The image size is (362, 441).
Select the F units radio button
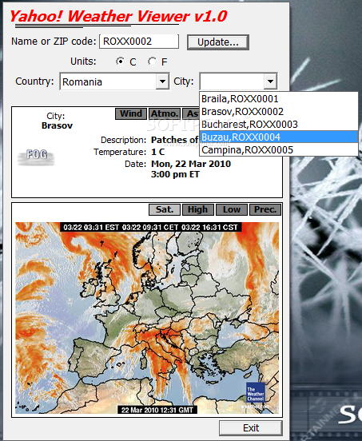(152, 62)
